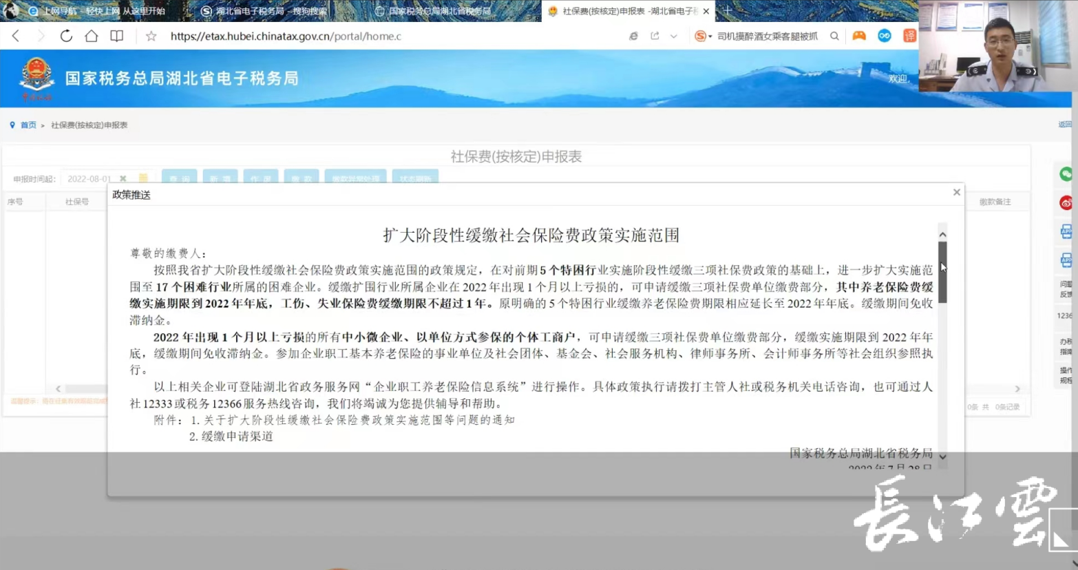Viewport: 1078px width, 570px height.
Task: Open the date picker calendar icon
Action: click(143, 178)
